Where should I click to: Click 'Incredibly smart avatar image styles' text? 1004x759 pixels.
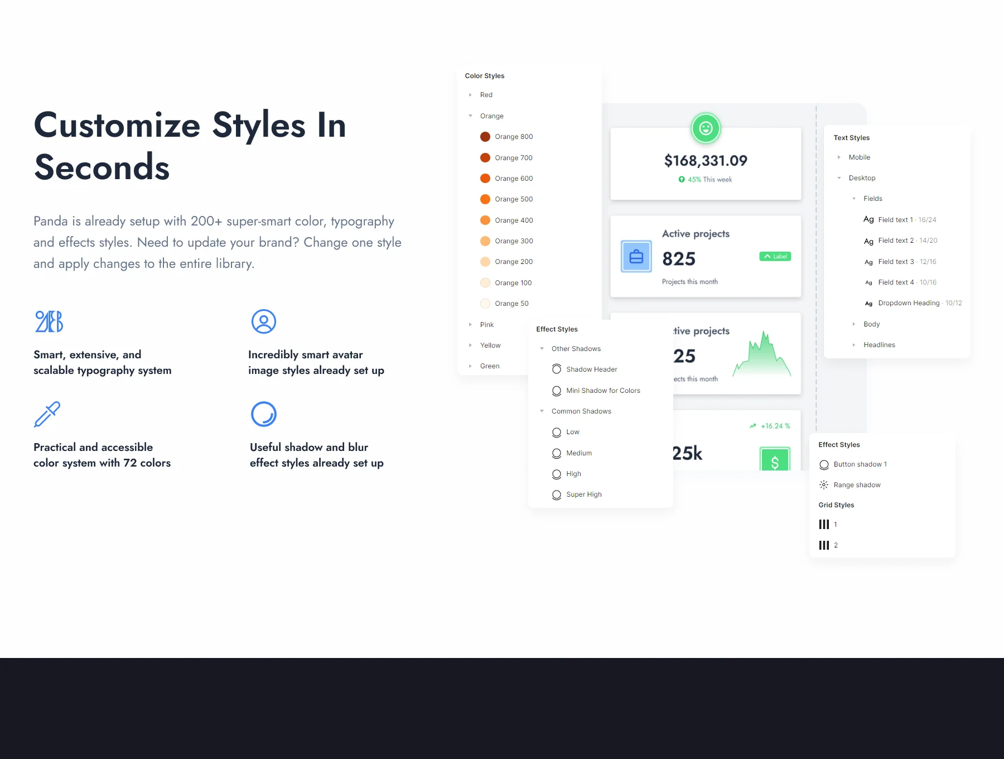(x=316, y=362)
